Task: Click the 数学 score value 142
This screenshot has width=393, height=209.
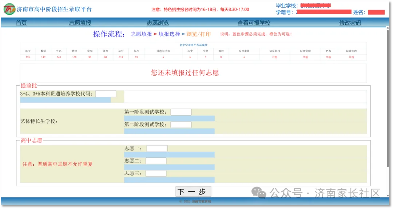Action: (x=43, y=57)
